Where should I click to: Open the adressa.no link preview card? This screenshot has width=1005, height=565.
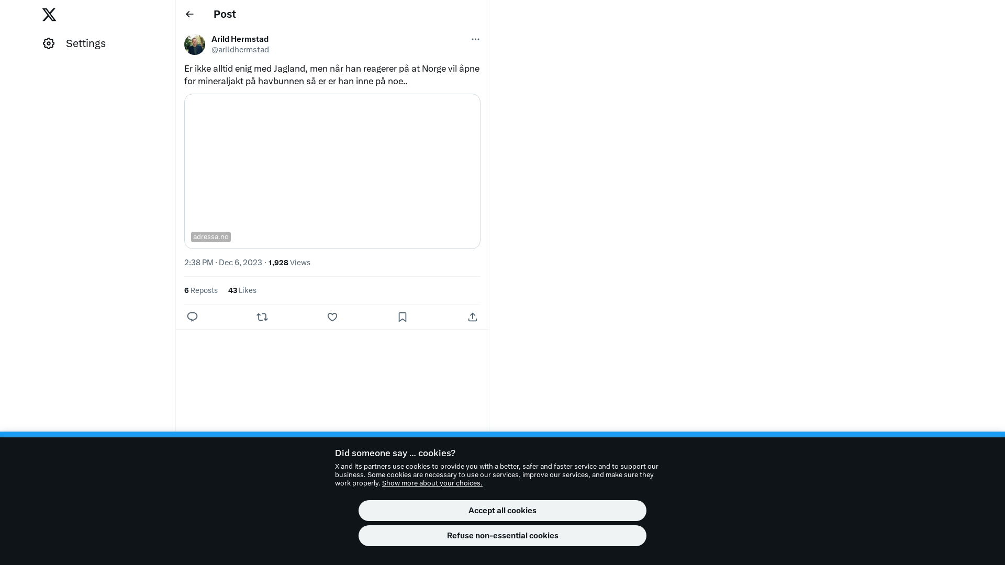(x=332, y=171)
